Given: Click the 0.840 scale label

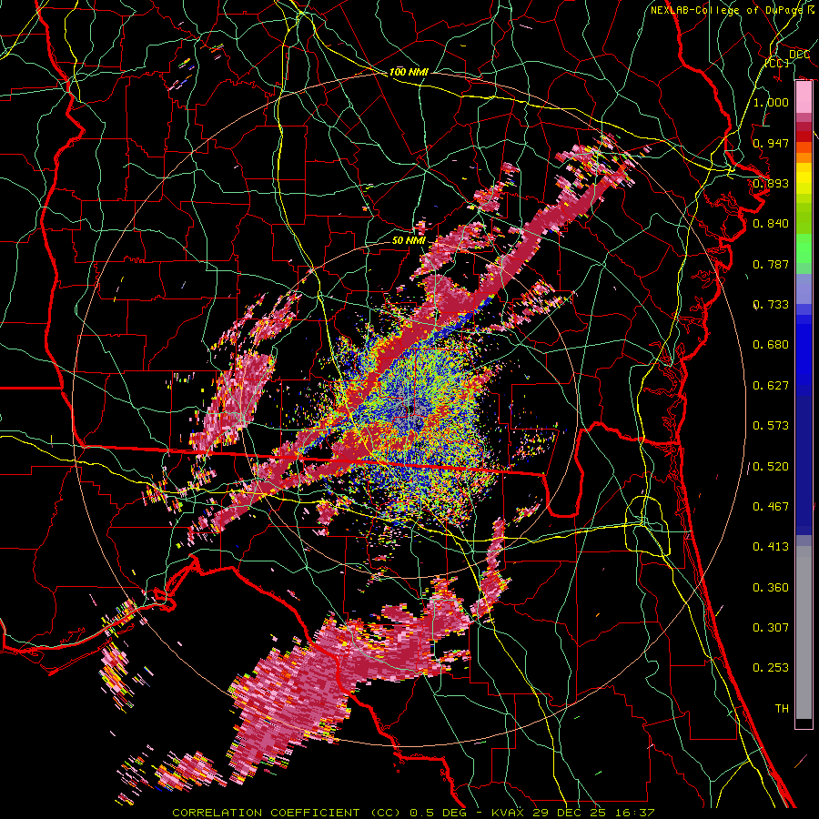Looking at the screenshot, I should [x=771, y=224].
